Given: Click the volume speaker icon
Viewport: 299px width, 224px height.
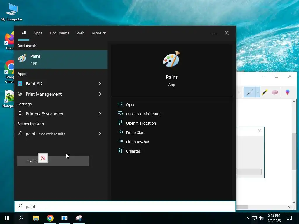Looking at the screenshot, I should 261,218.
